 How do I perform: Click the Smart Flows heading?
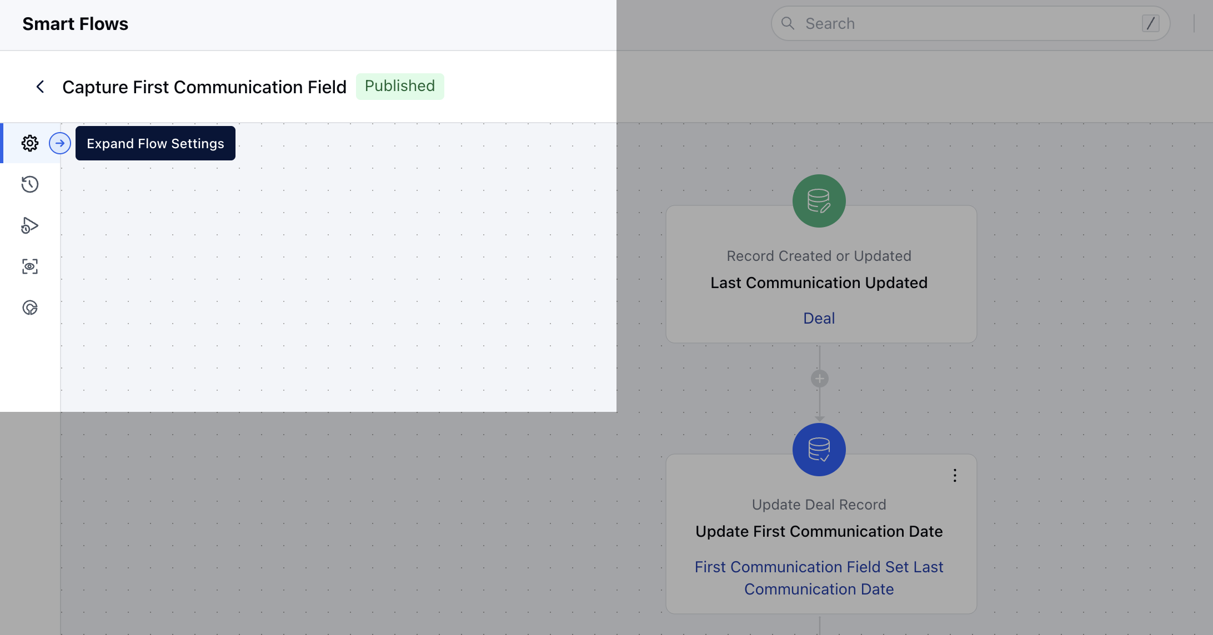(75, 23)
